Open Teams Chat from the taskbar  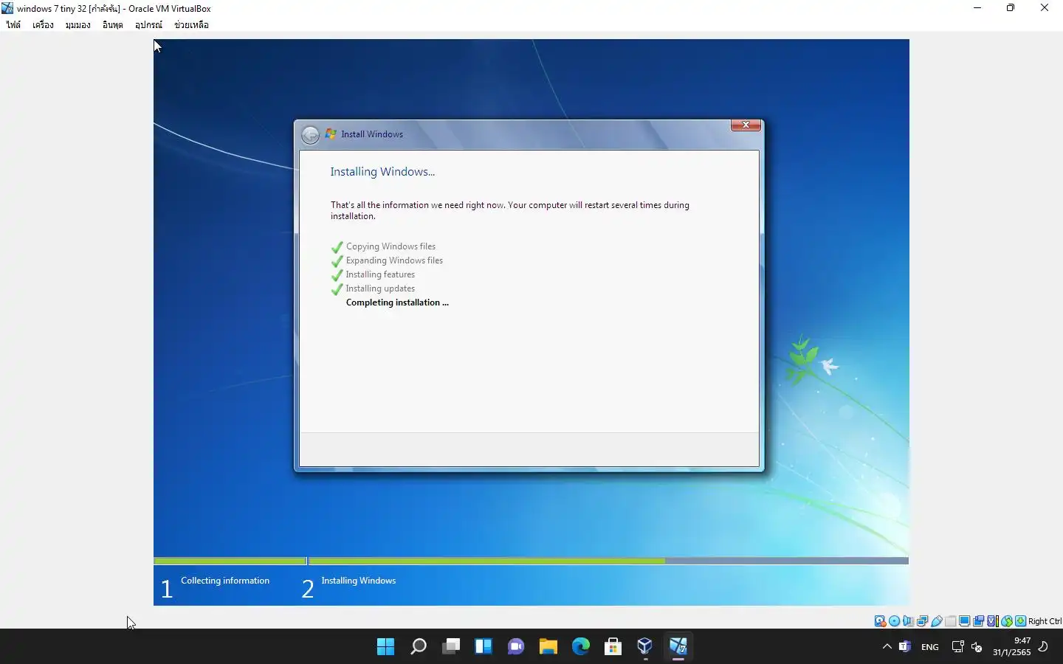pos(515,647)
